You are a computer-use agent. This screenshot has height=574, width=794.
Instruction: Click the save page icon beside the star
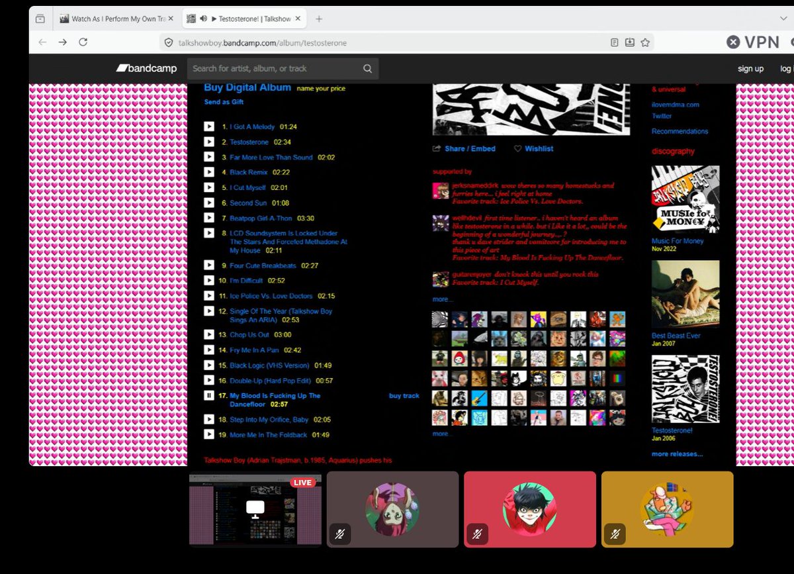[x=630, y=42]
